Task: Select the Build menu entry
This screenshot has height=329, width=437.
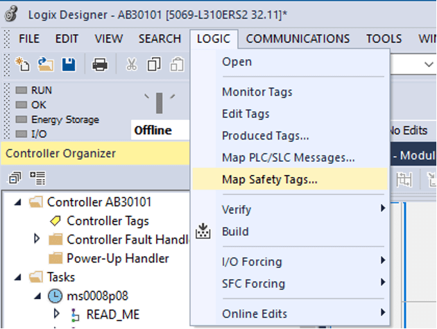Action: (290, 231)
